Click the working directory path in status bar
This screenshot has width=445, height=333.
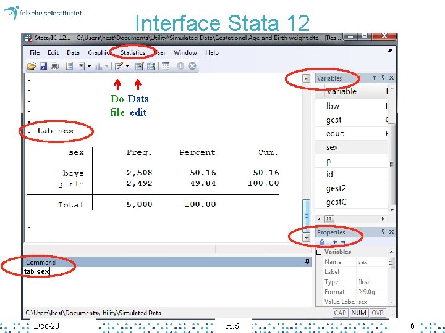tap(93, 313)
